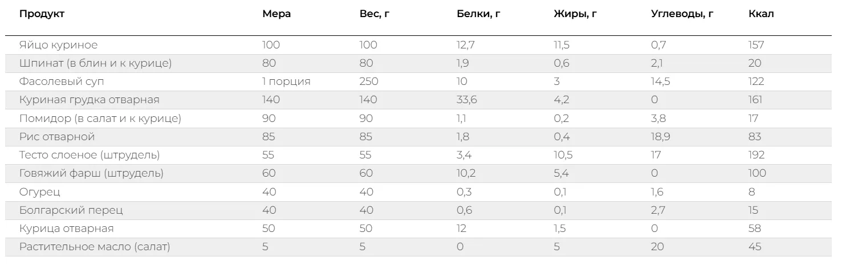Select the 'Помидор (в салат и к курице)' cell
The image size is (842, 269).
(x=100, y=119)
